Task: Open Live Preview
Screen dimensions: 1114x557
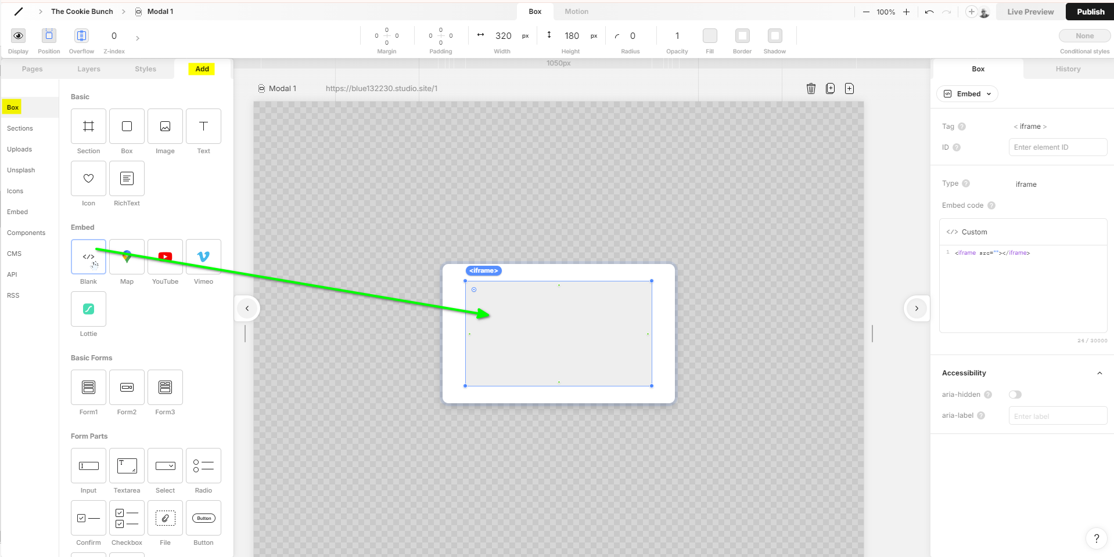Action: tap(1030, 12)
